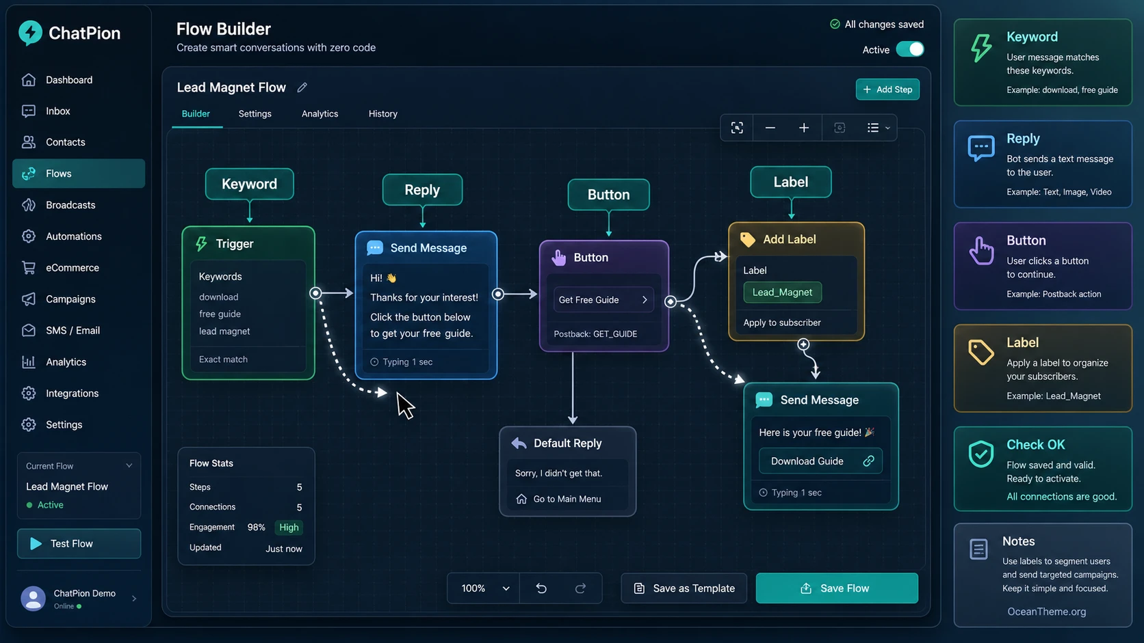Viewport: 1144px width, 643px height.
Task: Switch to the Builder tab
Action: (x=196, y=114)
